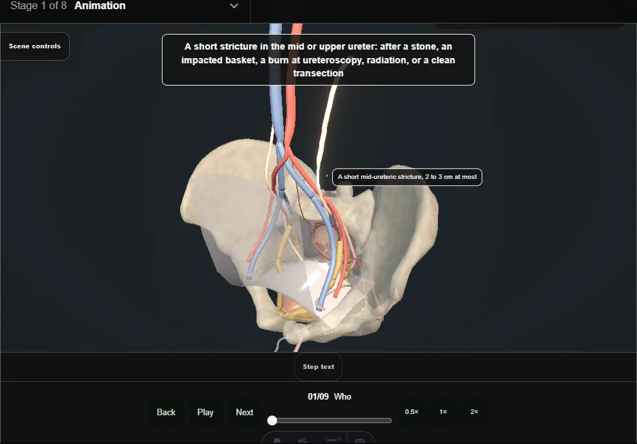
Task: Click the mid-ureteric stricture annotation label
Action: coord(407,177)
